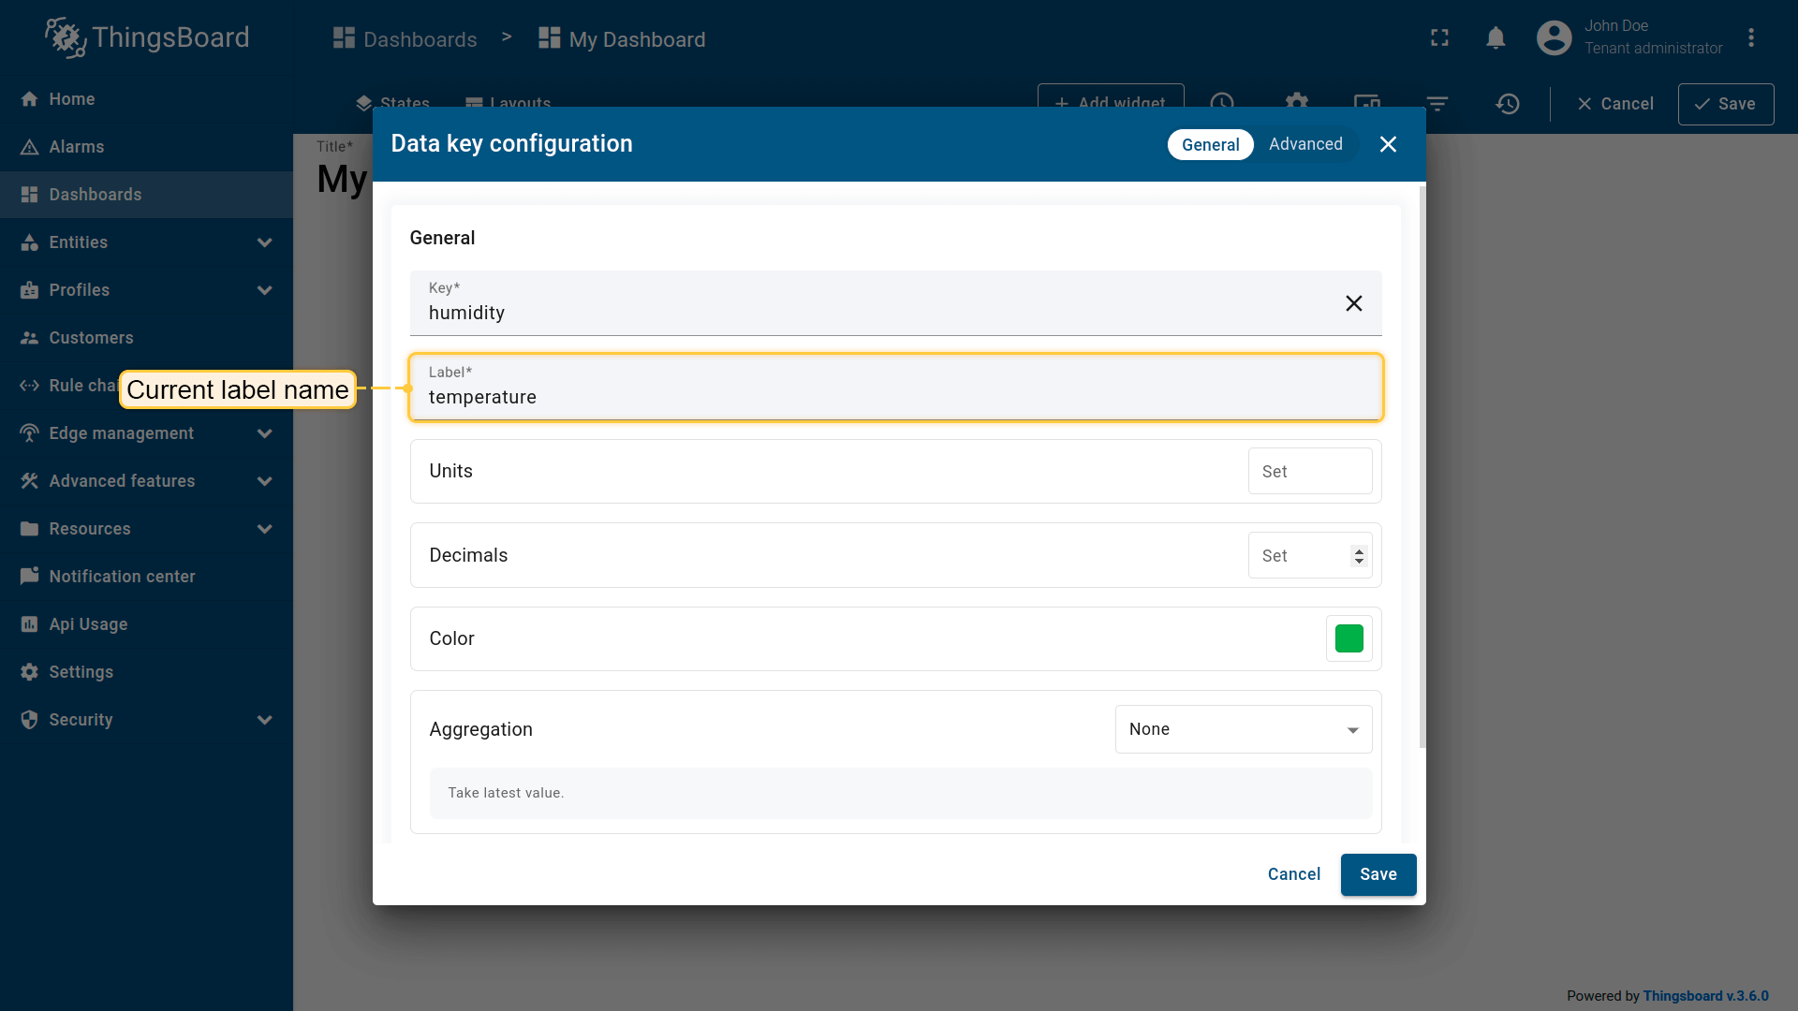Image resolution: width=1798 pixels, height=1011 pixels.
Task: Click the Label temperature input field
Action: (894, 397)
